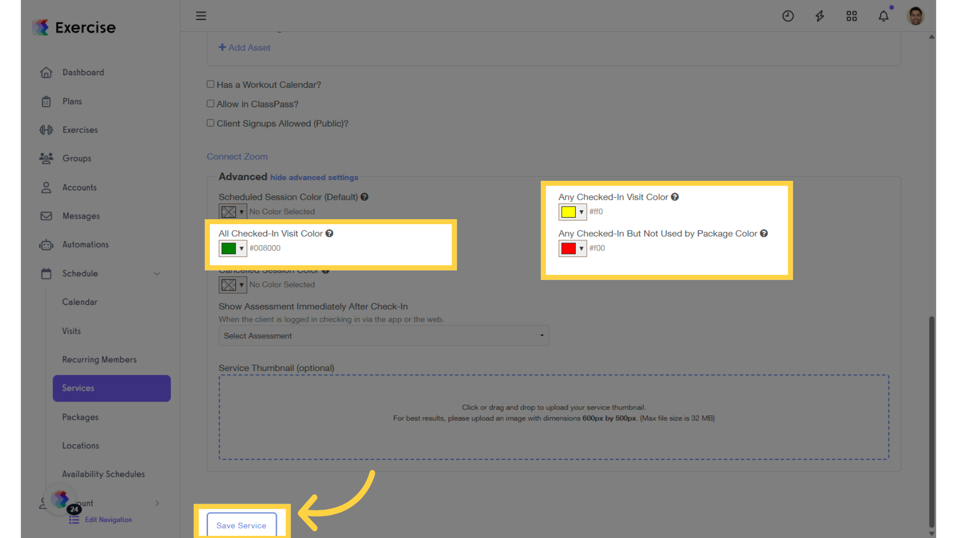Click Edit Navigation link
The image size is (957, 538).
point(108,520)
